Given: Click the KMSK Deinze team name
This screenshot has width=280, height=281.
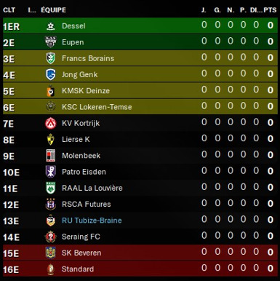Looking at the screenshot, I should point(86,91).
